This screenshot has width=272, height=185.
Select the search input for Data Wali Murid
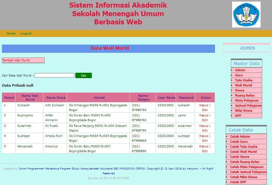pyautogui.click(x=54, y=75)
